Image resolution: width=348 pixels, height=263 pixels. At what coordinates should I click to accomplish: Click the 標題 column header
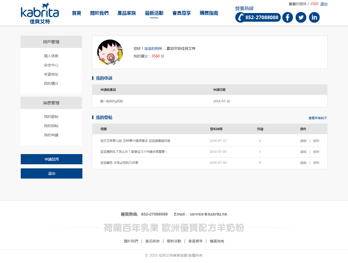pyautogui.click(x=104, y=129)
